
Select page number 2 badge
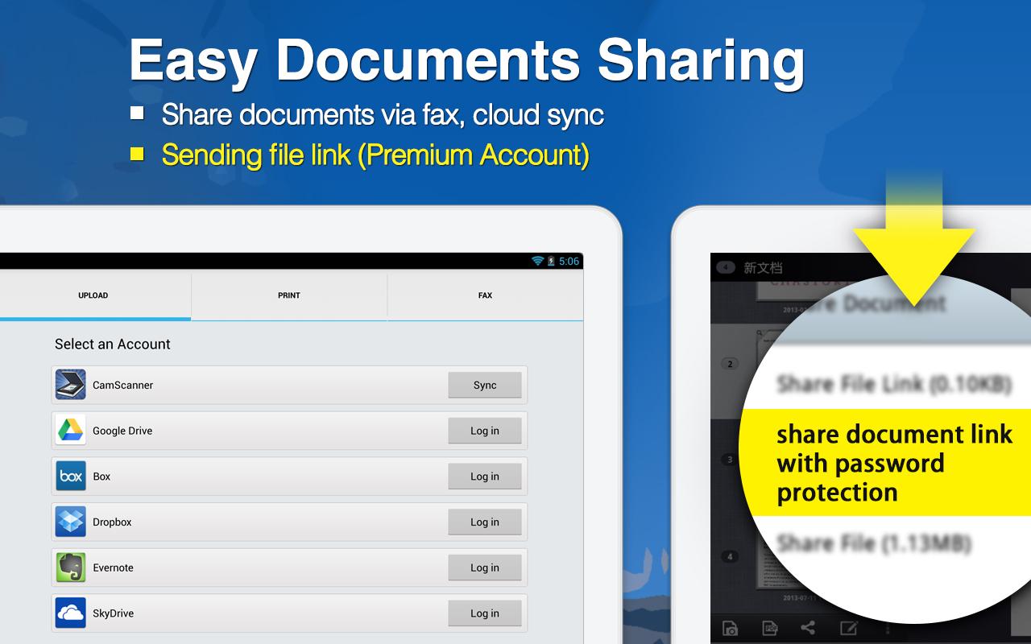(730, 364)
